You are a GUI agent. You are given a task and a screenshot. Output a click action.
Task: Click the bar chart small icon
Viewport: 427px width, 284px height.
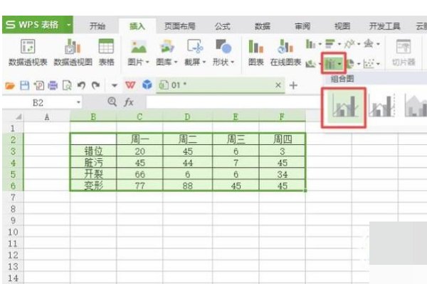coord(330,43)
